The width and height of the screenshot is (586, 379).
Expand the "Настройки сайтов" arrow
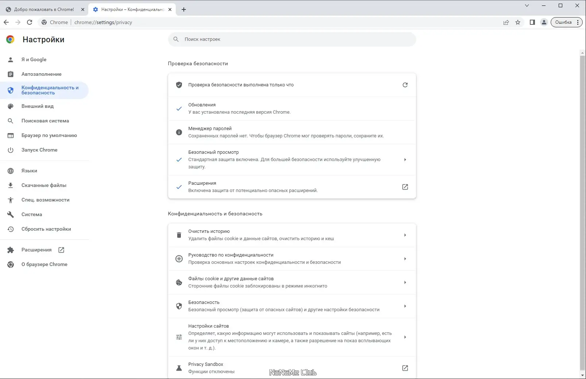(x=405, y=337)
